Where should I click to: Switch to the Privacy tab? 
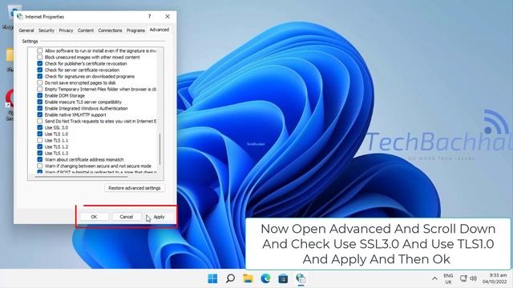click(x=66, y=30)
